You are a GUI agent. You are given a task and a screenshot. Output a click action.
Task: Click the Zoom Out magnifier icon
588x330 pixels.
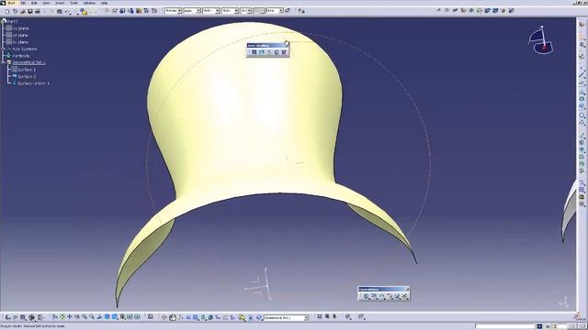pos(92,317)
